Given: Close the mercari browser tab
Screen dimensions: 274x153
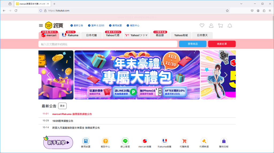Looking at the screenshot, I should 48,4.
